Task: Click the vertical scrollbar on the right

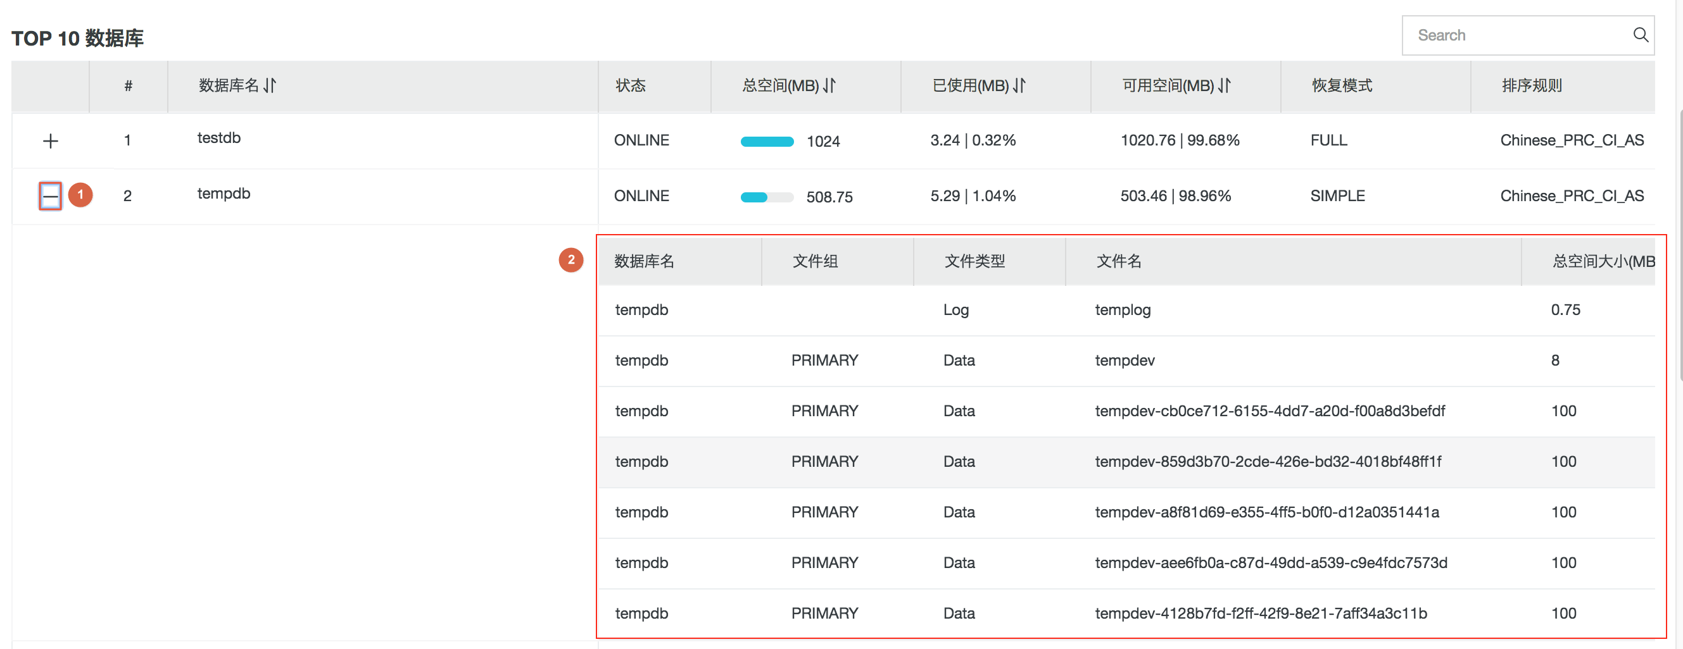Action: (x=1680, y=245)
